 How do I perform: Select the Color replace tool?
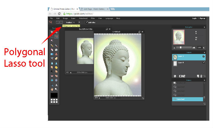(x=52, y=59)
